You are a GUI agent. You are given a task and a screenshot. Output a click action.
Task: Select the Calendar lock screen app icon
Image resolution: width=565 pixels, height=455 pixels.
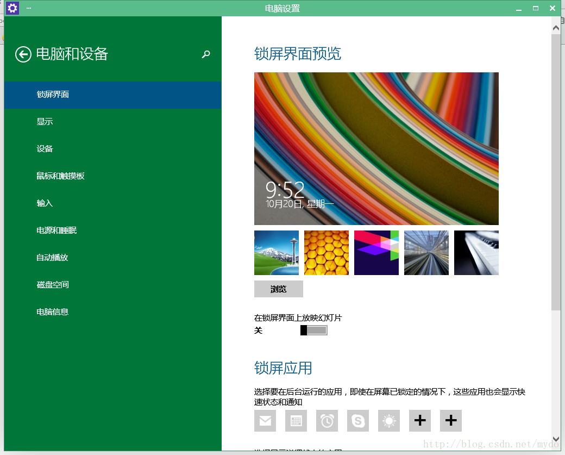point(296,420)
